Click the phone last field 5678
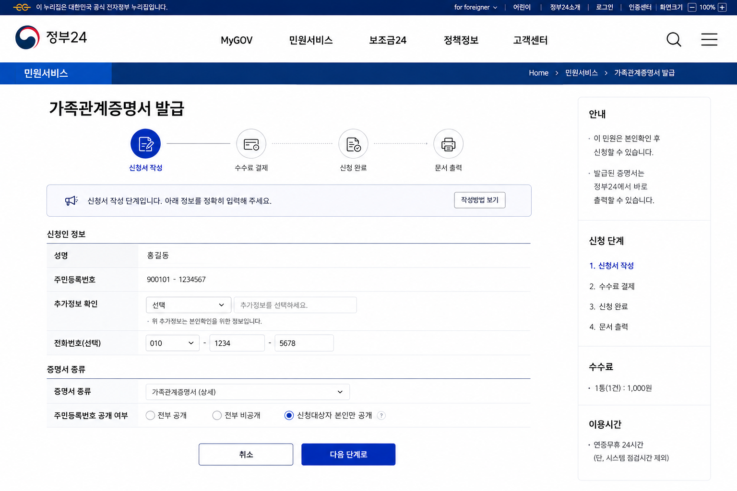The width and height of the screenshot is (737, 491). (x=304, y=343)
